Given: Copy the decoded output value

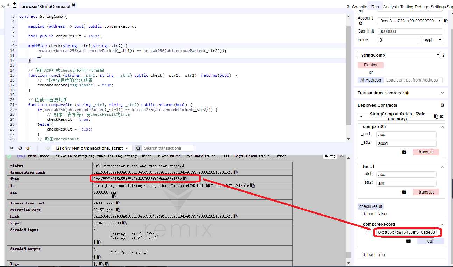Looking at the screenshot, I should pos(99,257).
